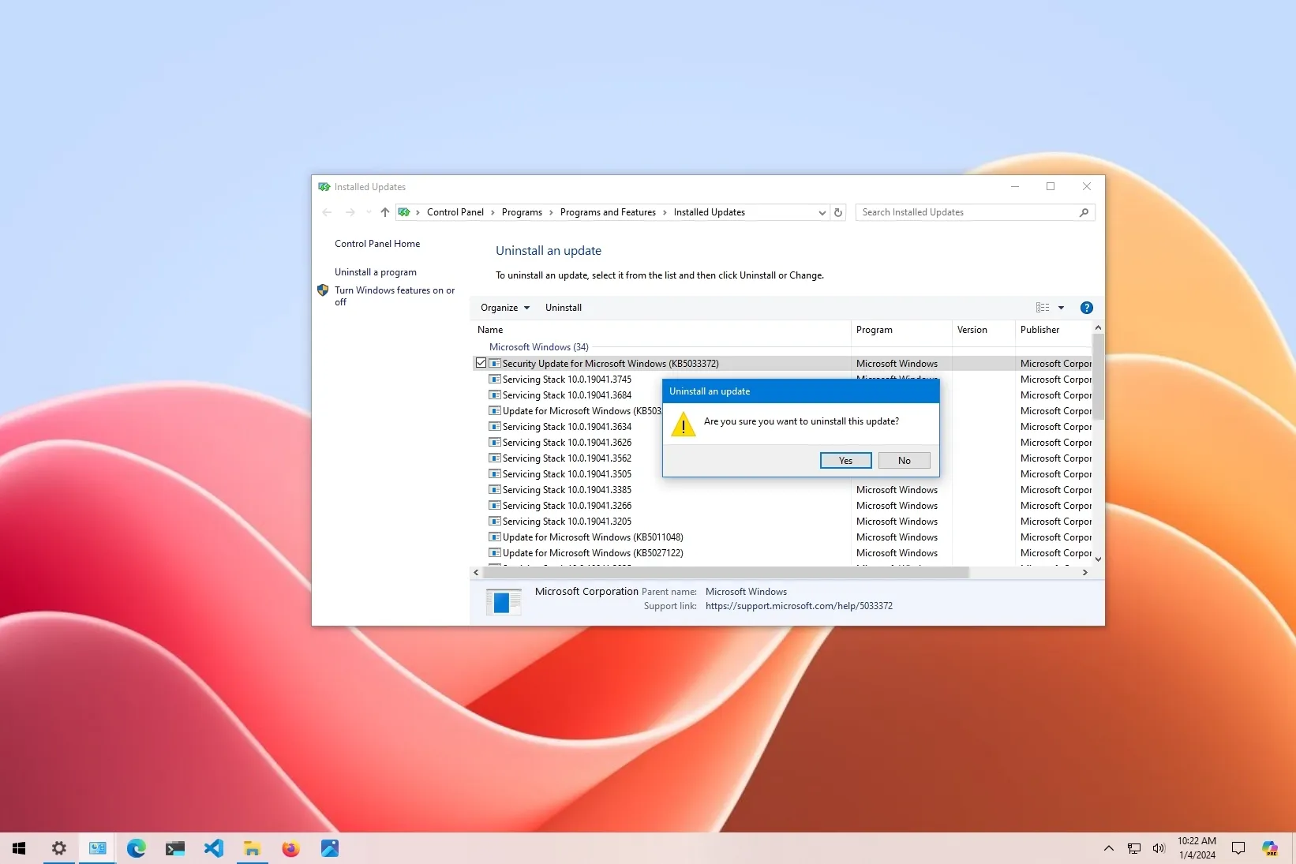Open the Windows Start menu
Image resolution: width=1296 pixels, height=864 pixels.
tap(19, 848)
